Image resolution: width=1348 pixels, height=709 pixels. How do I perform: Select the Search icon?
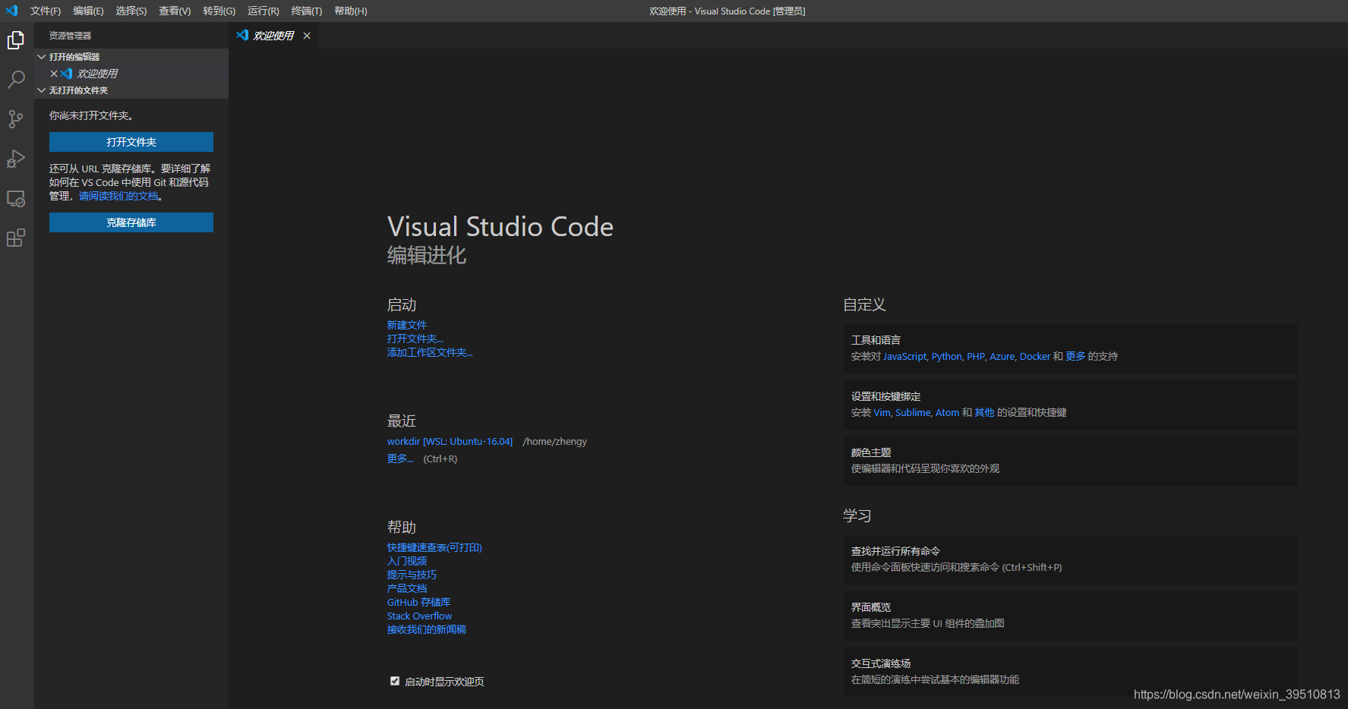tap(16, 79)
